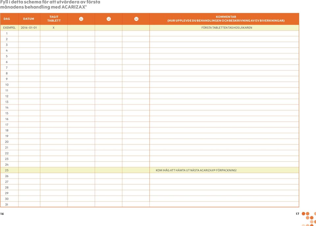Select day 26 row number
316x226 pixels.
pyautogui.click(x=7, y=176)
